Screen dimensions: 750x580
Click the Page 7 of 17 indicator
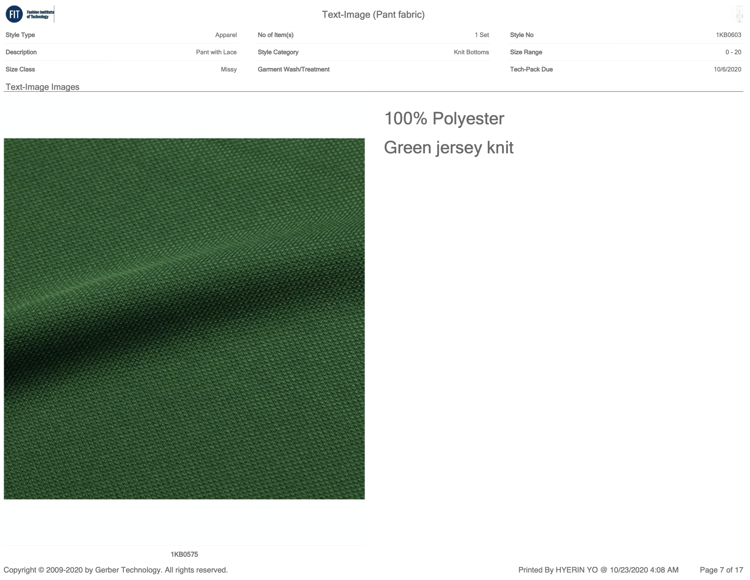pos(721,570)
